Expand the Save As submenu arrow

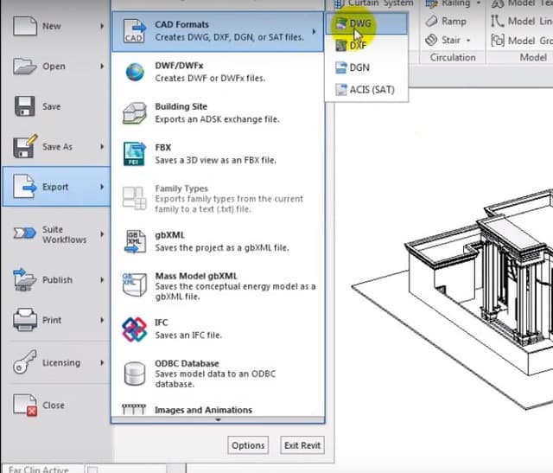click(x=102, y=146)
